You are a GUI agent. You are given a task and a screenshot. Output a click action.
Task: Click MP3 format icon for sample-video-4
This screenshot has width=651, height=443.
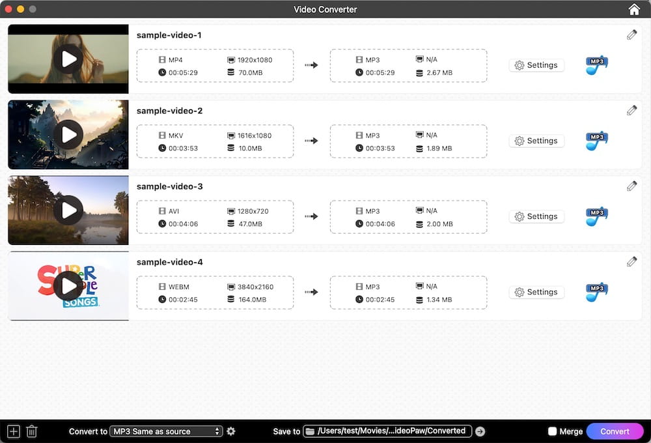pyautogui.click(x=596, y=292)
